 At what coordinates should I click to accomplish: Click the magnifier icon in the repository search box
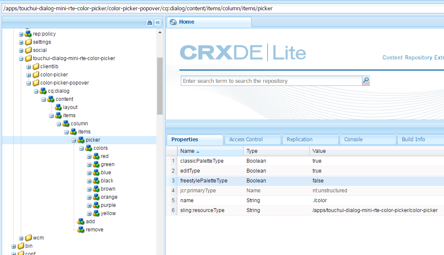tap(366, 80)
